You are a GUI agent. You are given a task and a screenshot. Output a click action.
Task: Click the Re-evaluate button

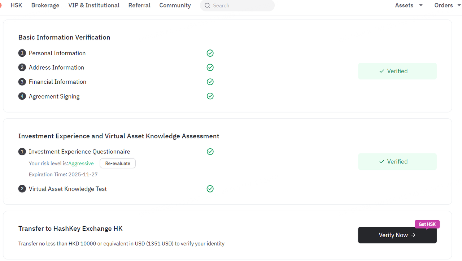(x=118, y=164)
